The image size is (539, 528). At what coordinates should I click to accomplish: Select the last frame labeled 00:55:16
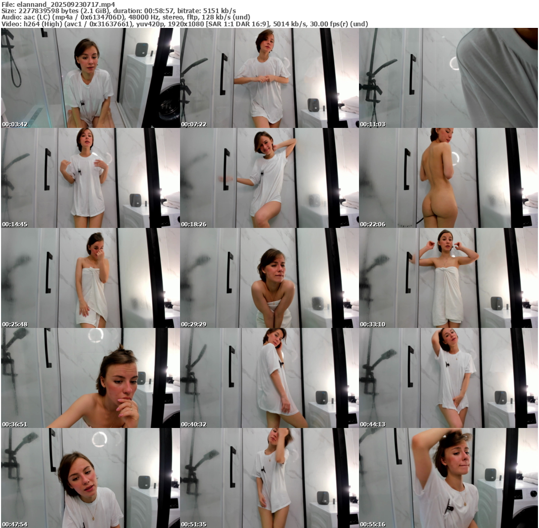[x=448, y=477]
